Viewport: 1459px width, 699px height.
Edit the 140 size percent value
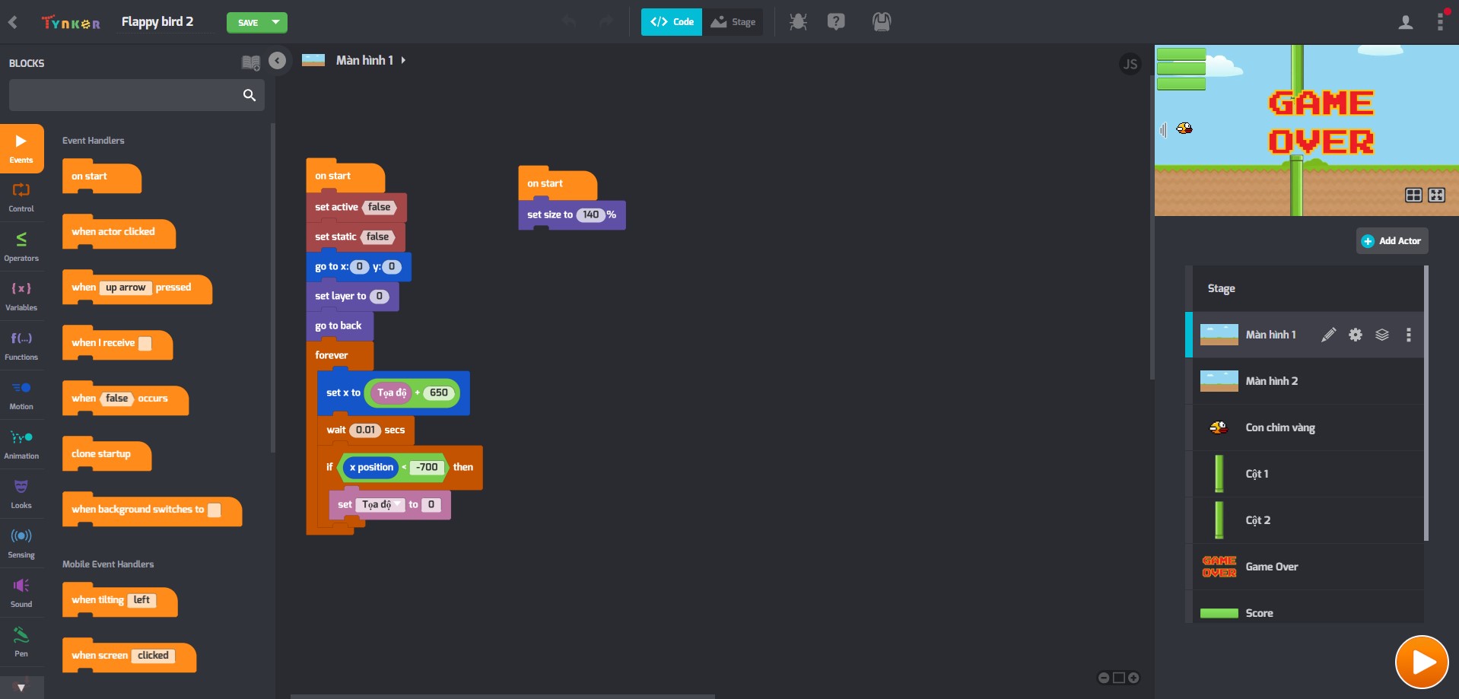point(590,214)
